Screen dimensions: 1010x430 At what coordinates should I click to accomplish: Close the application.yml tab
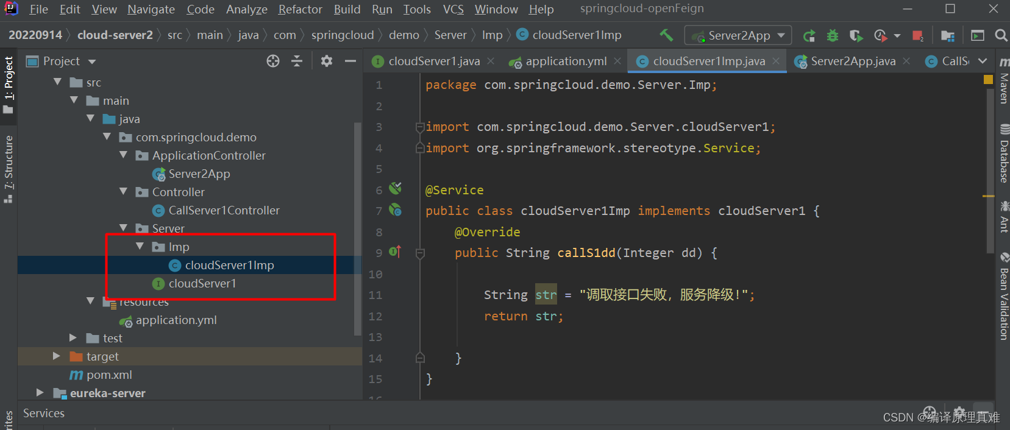click(x=617, y=61)
